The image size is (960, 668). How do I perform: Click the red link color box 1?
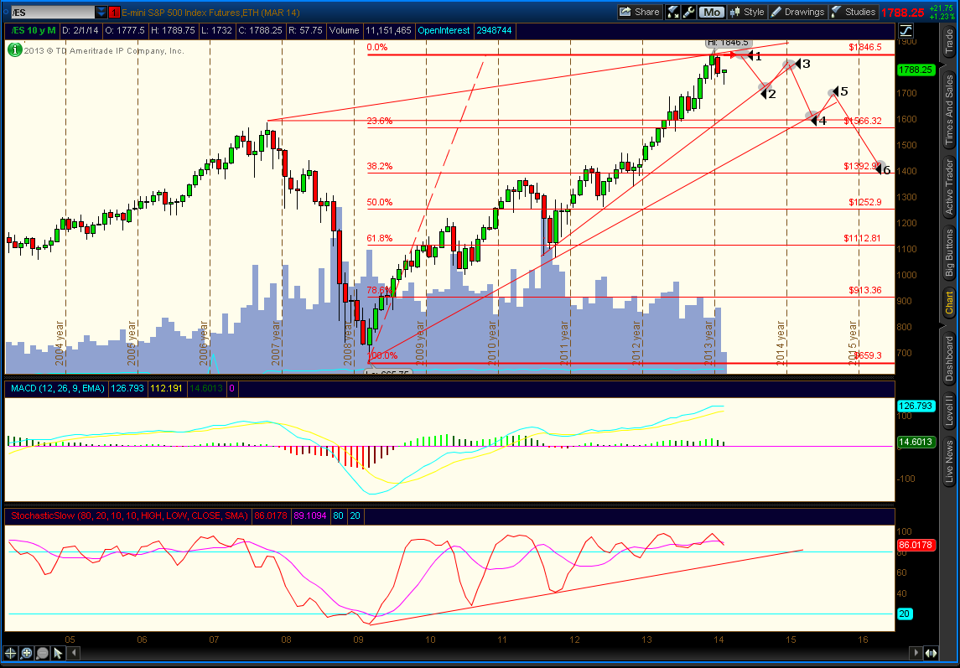[114, 12]
